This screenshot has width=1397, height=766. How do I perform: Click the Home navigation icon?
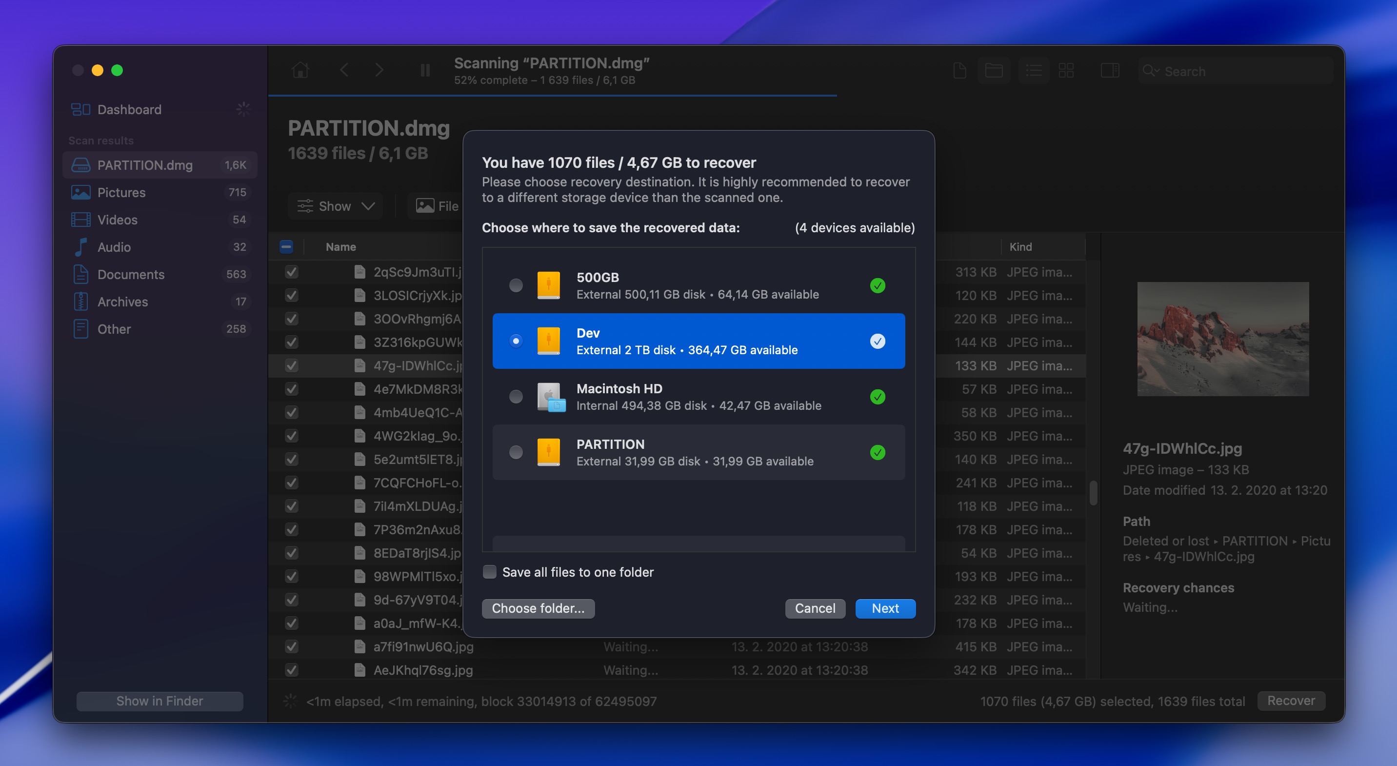300,70
